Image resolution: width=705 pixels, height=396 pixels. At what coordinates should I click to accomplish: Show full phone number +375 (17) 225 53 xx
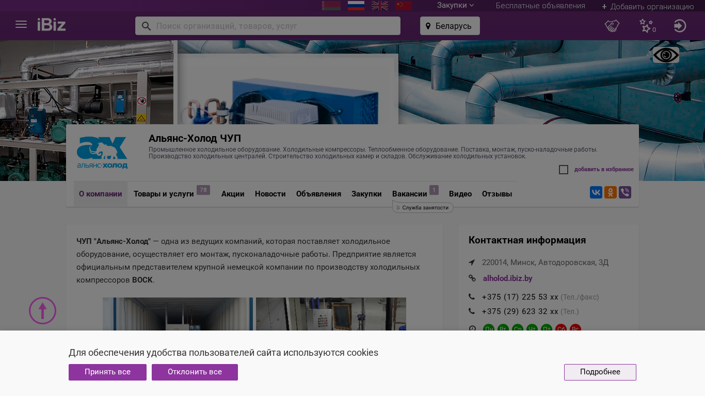tap(520, 297)
